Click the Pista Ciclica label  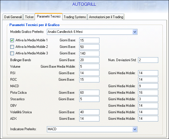(18, 93)
